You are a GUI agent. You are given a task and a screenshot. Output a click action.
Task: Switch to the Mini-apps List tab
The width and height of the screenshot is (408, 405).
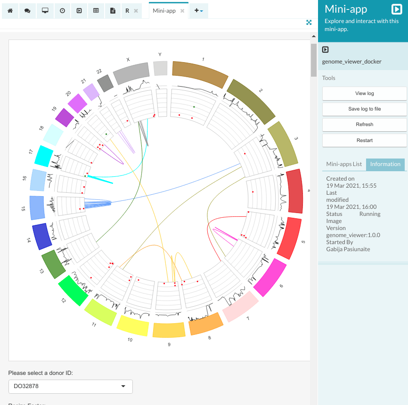click(344, 164)
